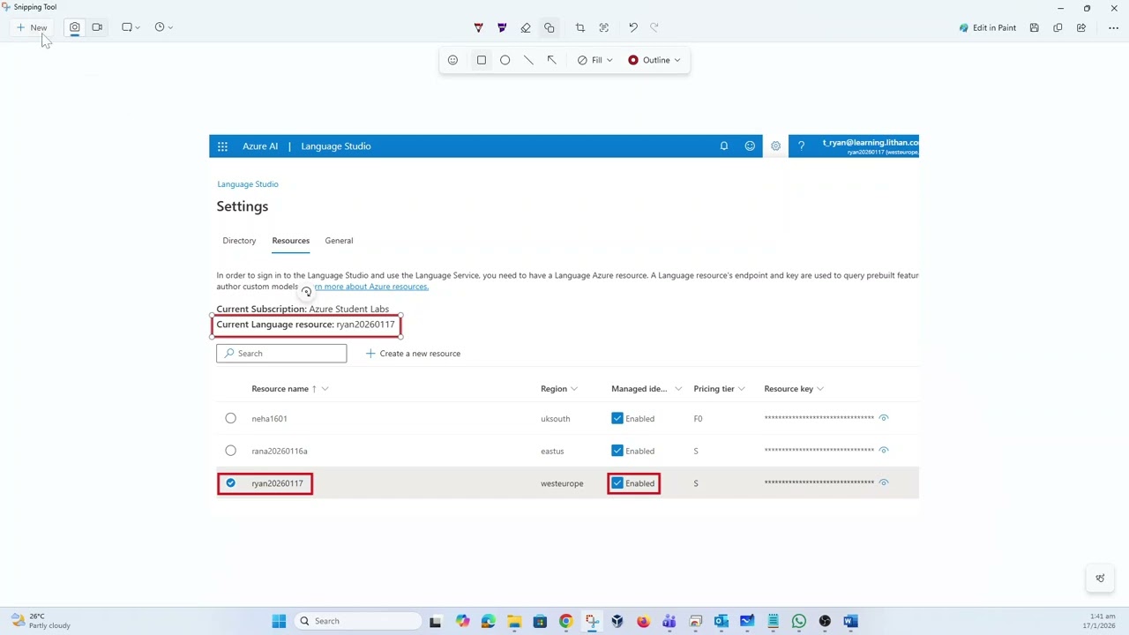Image resolution: width=1129 pixels, height=635 pixels.
Task: Toggle managed identity checkbox for ryan20260117
Action: tap(617, 483)
